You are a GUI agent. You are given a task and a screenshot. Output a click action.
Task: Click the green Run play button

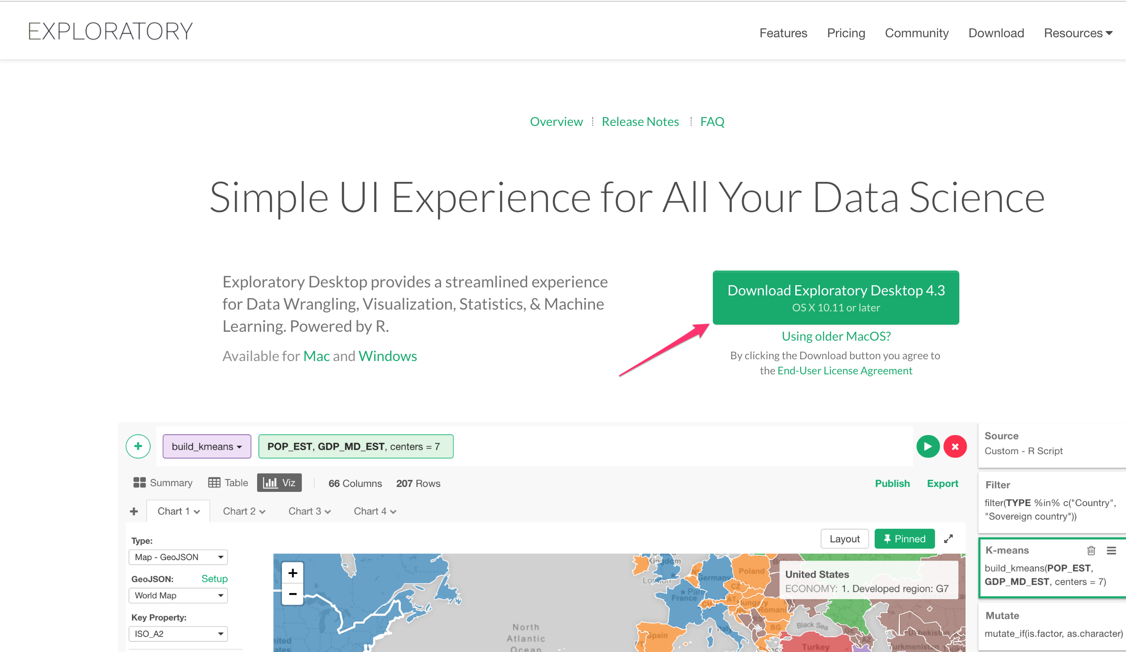pos(927,446)
